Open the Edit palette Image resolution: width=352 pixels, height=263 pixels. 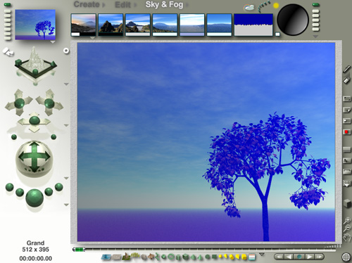click(x=122, y=5)
